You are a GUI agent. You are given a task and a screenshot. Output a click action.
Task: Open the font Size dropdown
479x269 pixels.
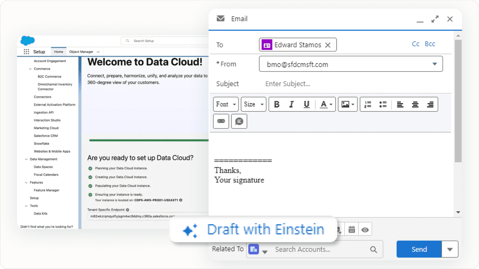click(253, 104)
